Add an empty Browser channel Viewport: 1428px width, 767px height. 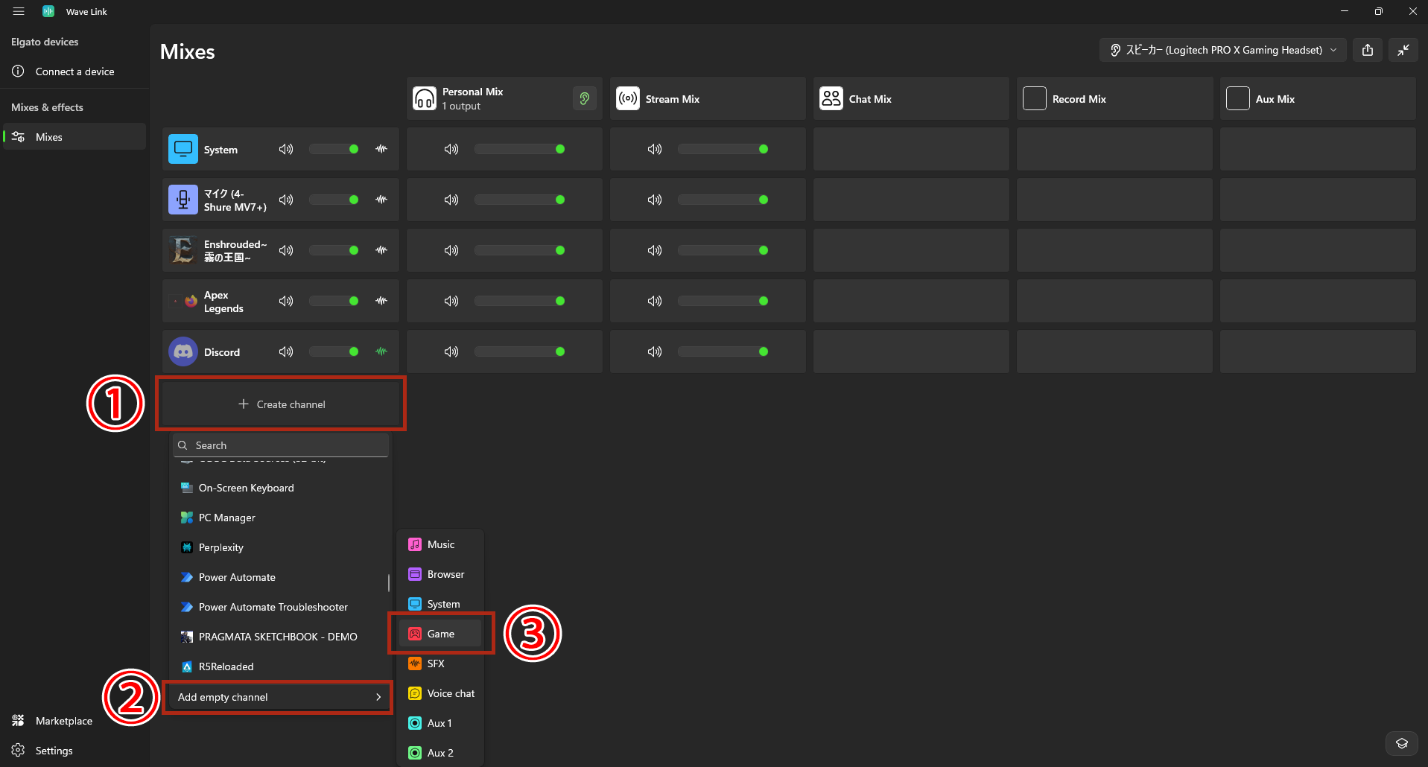440,574
